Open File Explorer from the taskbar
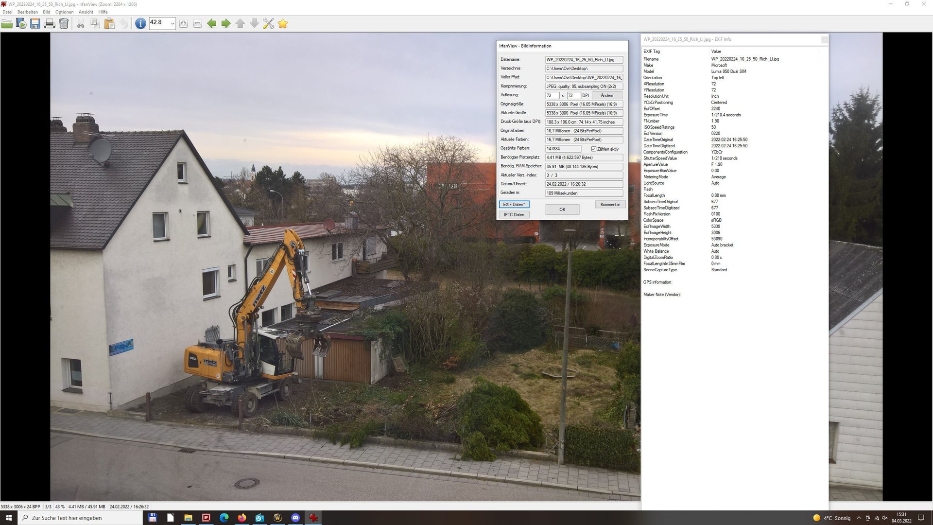This screenshot has height=525, width=933. 188,518
